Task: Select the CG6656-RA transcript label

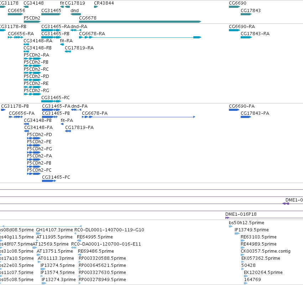Action: [x=21, y=33]
